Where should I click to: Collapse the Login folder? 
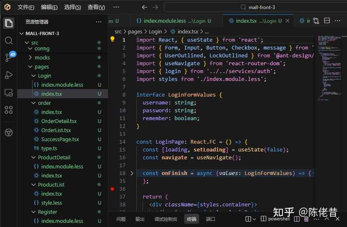44,76
